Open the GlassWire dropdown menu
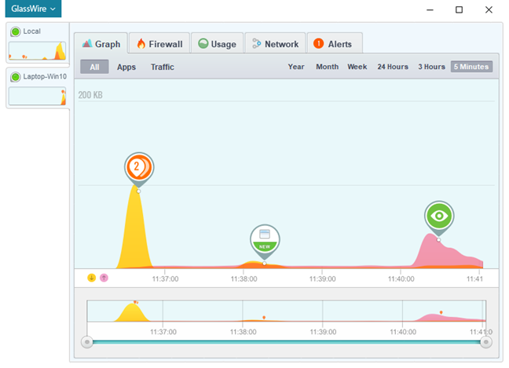Image resolution: width=509 pixels, height=368 pixels. tap(33, 9)
